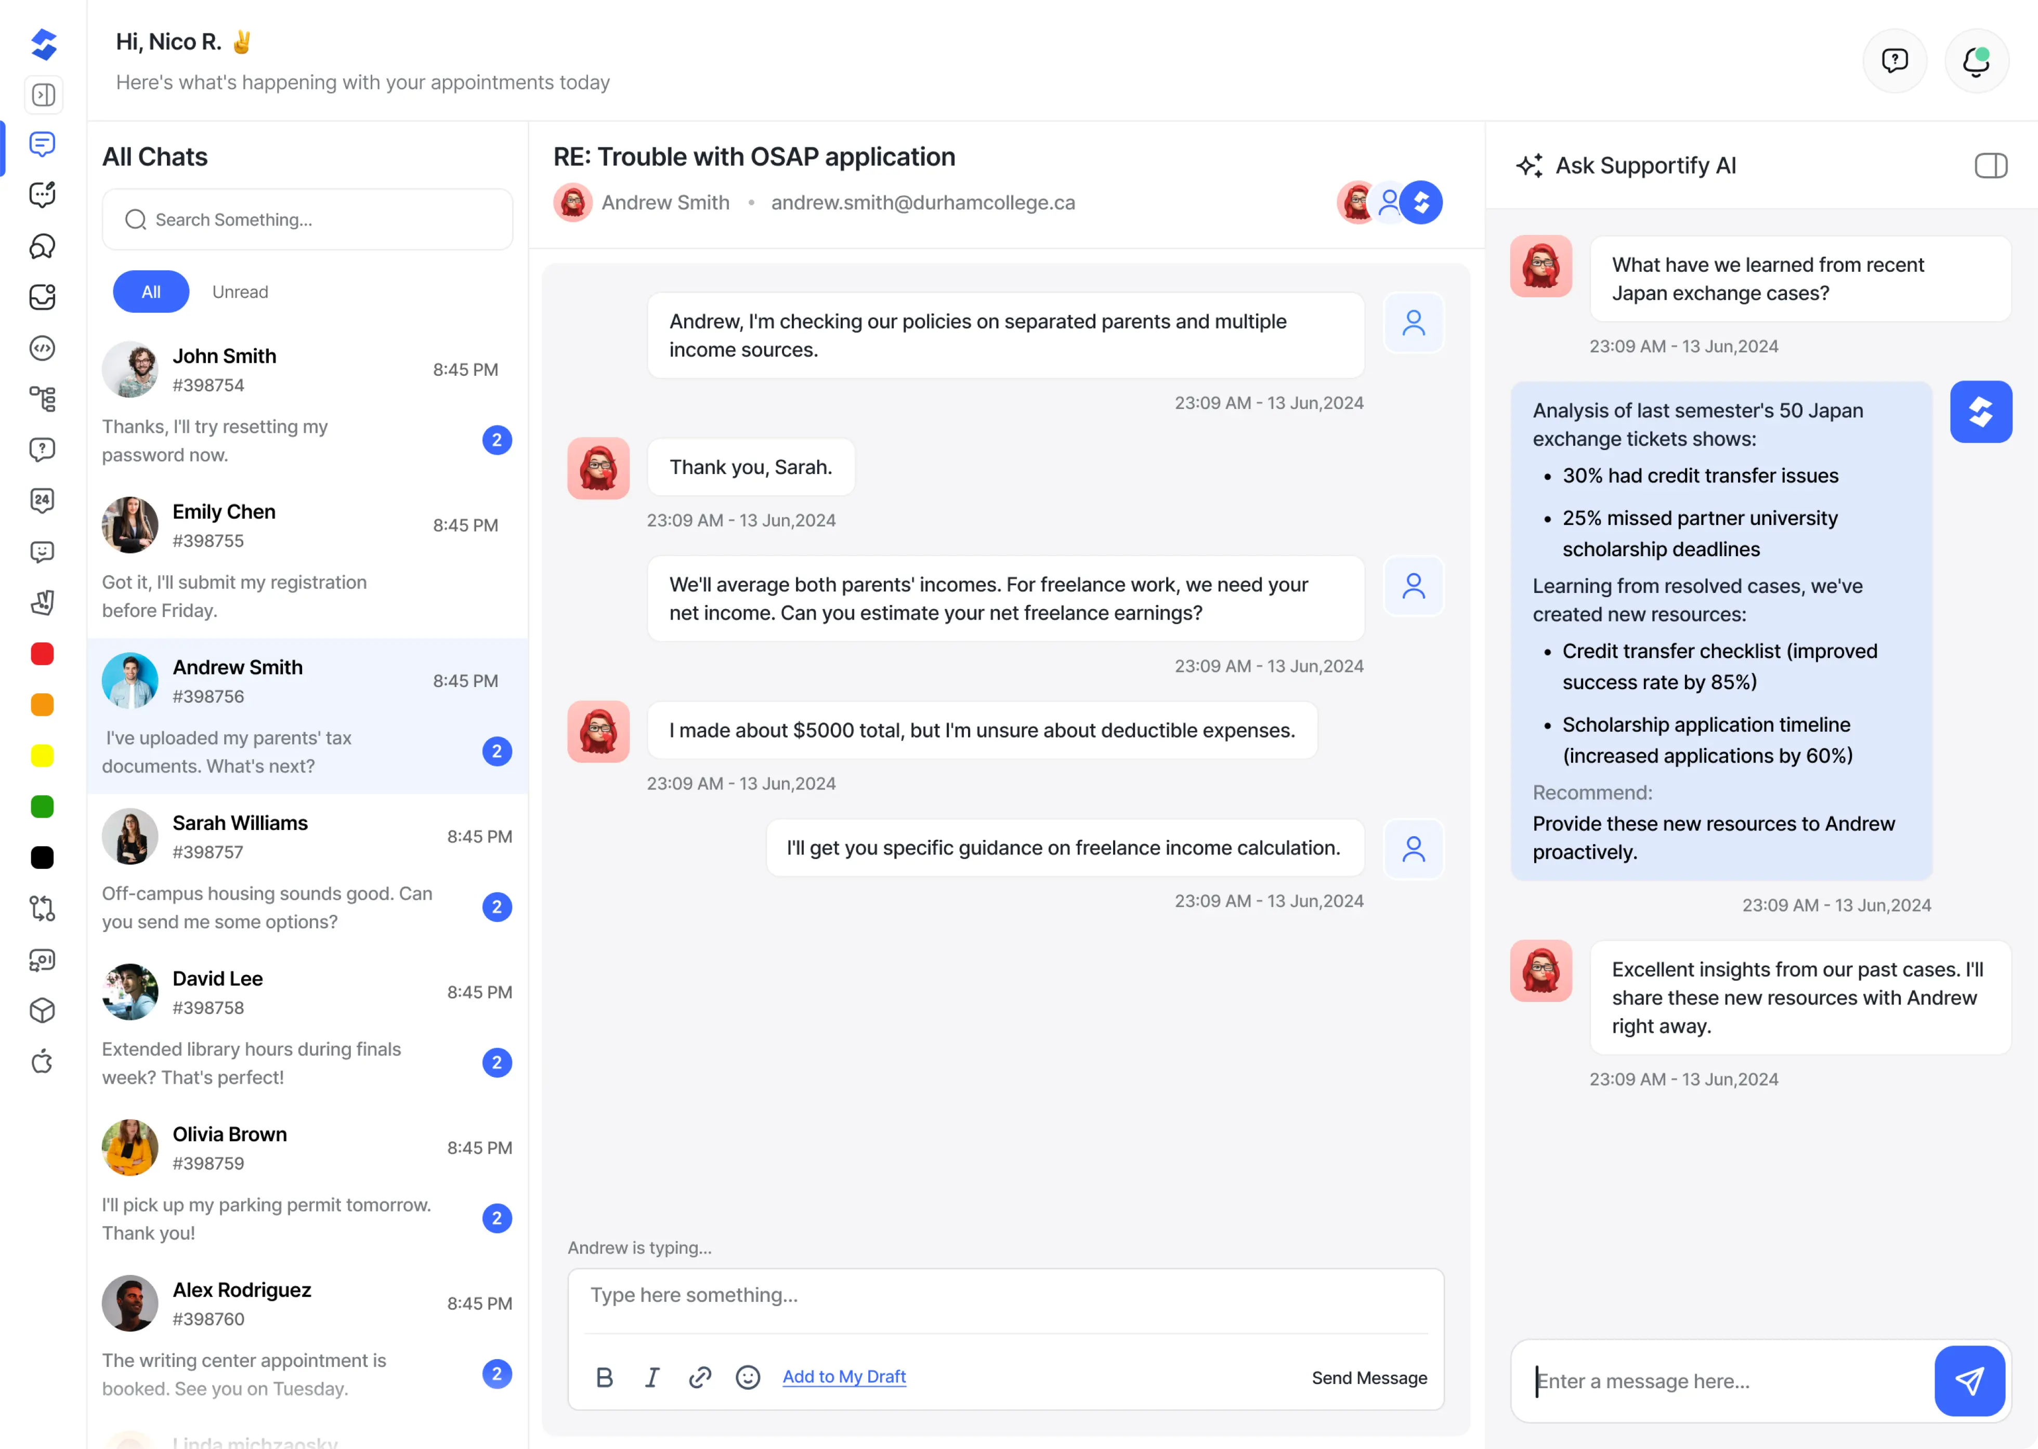Screen dimensions: 2038x1449
Task: Open Sarah Williams' chat
Action: pos(307,872)
